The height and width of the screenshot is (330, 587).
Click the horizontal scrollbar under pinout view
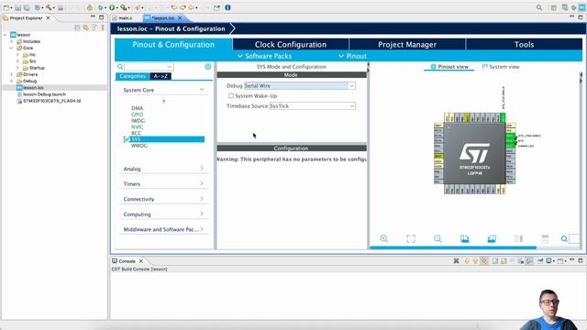453,247
